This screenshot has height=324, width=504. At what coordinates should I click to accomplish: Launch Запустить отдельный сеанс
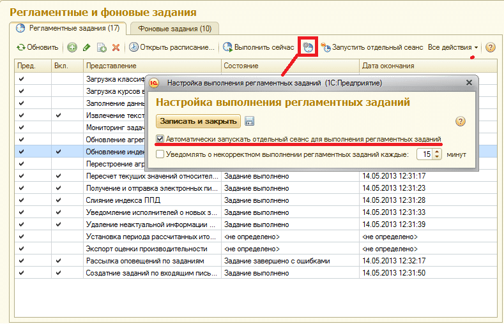click(x=372, y=47)
